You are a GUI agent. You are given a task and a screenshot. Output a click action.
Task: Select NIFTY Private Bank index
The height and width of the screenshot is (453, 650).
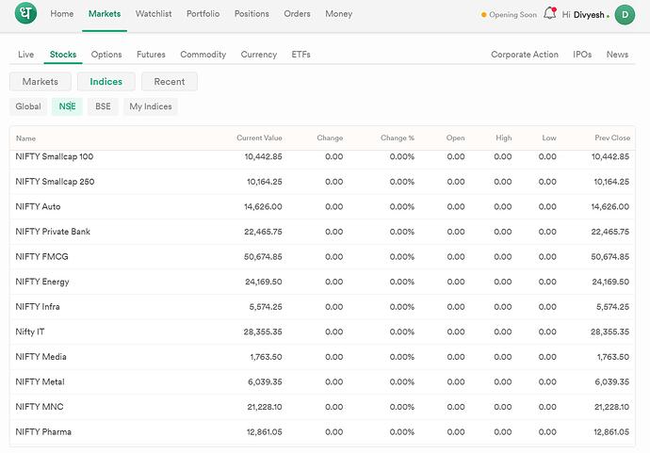(x=322, y=232)
